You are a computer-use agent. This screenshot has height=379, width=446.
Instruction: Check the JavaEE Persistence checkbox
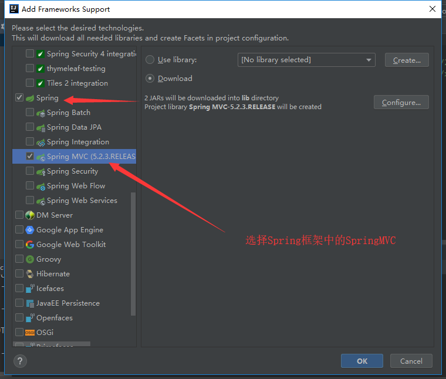coord(19,303)
